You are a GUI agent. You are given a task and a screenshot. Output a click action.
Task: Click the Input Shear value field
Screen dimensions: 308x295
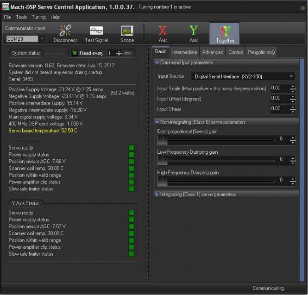click(x=280, y=108)
